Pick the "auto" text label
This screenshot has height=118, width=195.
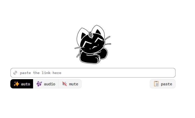(26, 84)
